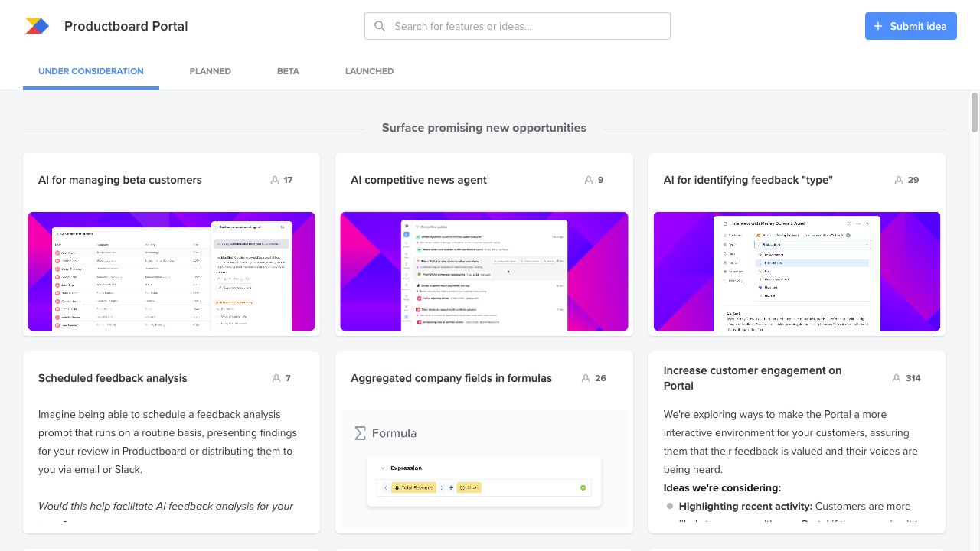Click the competitive news agent preview image
The image size is (980, 551).
click(x=484, y=272)
